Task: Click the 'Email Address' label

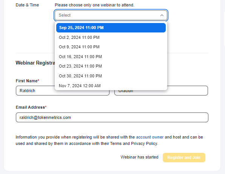Action: click(x=31, y=107)
